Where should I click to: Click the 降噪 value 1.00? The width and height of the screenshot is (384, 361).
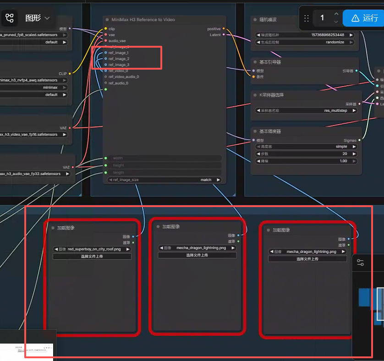pyautogui.click(x=343, y=161)
